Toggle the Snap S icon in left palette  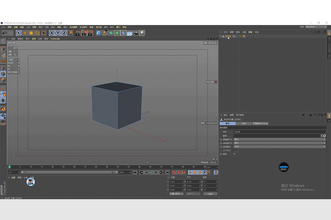(3, 101)
